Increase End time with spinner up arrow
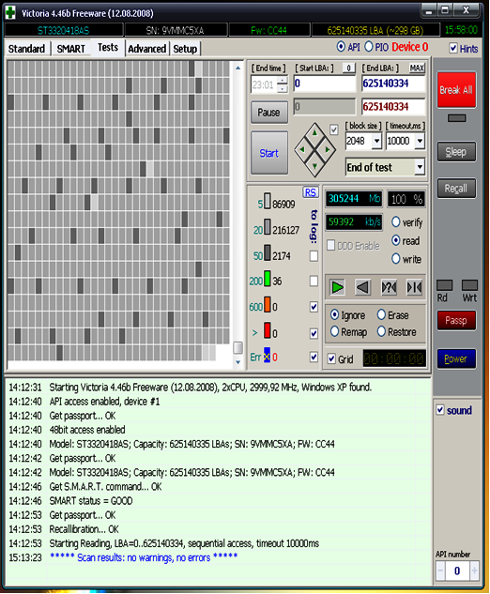 pos(283,81)
